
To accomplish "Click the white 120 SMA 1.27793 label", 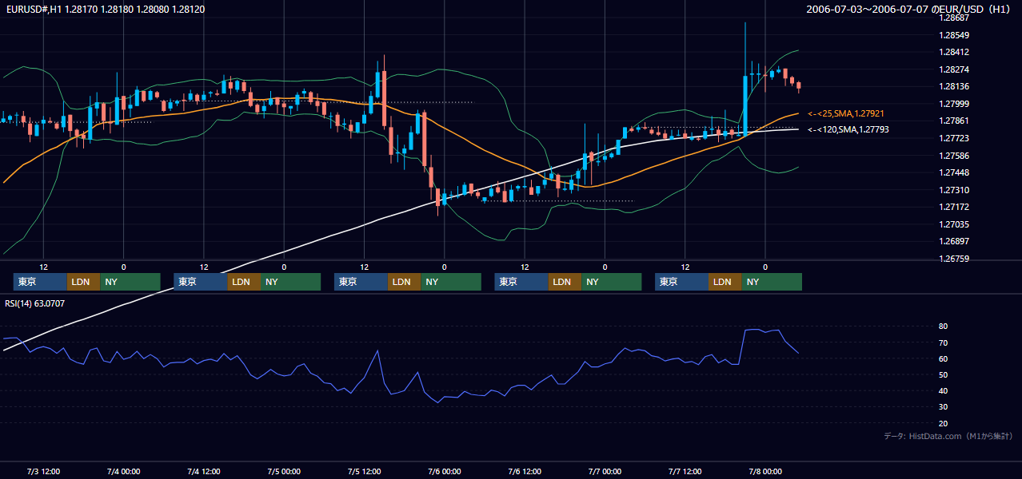I will pos(848,129).
